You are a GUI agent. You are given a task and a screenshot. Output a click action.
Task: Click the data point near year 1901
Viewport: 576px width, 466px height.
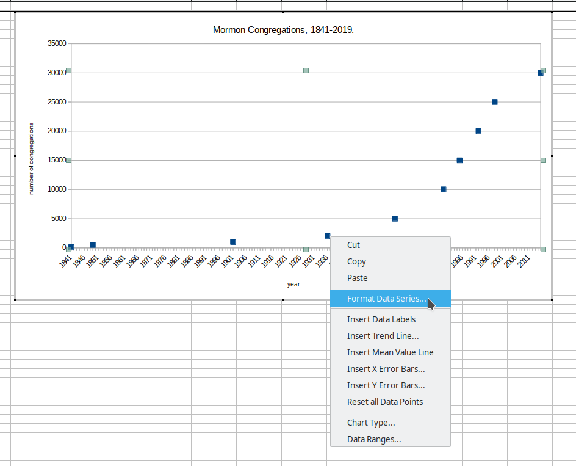tap(233, 242)
